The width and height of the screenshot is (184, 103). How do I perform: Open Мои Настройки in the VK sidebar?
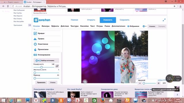(18, 21)
